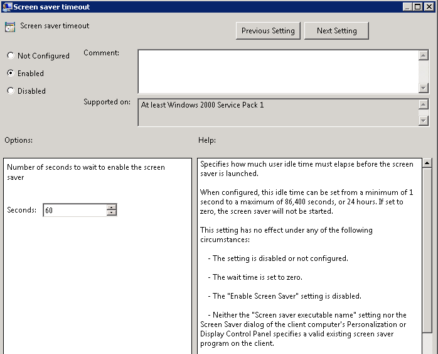This screenshot has height=354, width=438.
Task: Decrease Seconds with the down spinner arrow
Action: click(112, 213)
